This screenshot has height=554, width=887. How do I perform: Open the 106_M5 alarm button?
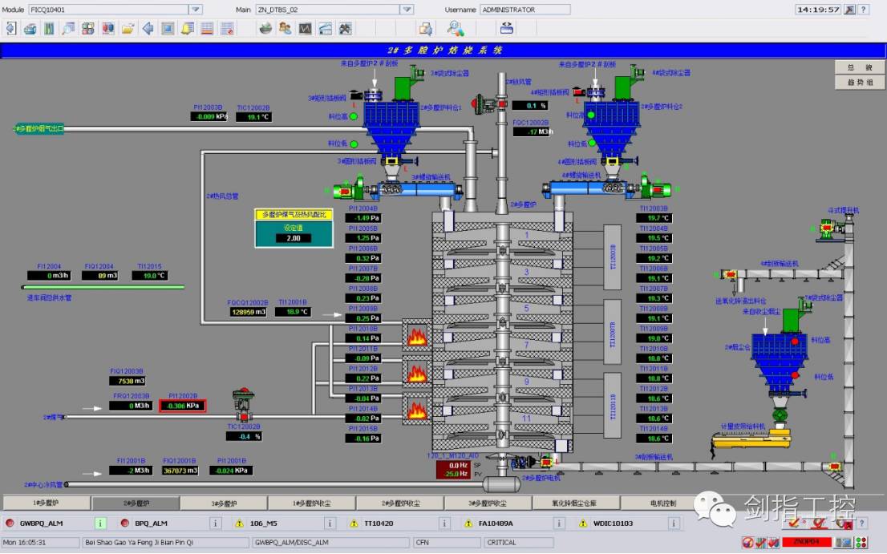pyautogui.click(x=277, y=524)
